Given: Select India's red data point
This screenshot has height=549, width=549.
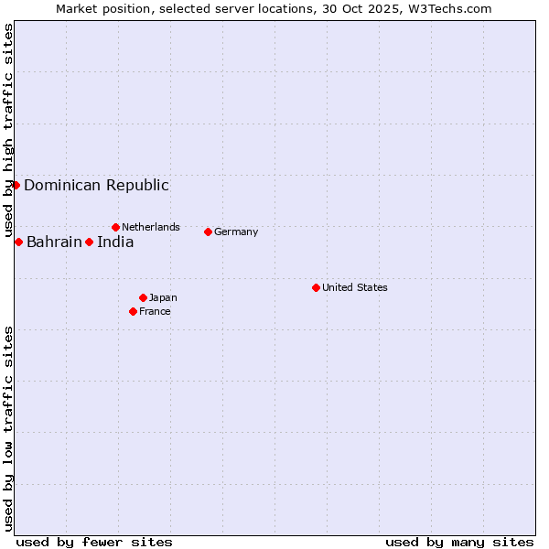Looking at the screenshot, I should pos(89,242).
